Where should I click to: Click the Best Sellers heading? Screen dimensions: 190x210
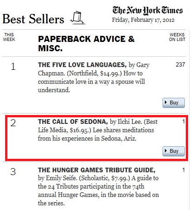[x=33, y=19]
